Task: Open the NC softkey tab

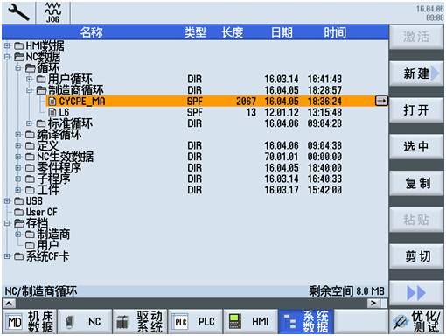Action: [85, 322]
